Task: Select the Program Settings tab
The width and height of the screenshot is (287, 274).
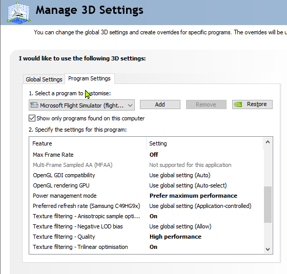Action: 89,79
